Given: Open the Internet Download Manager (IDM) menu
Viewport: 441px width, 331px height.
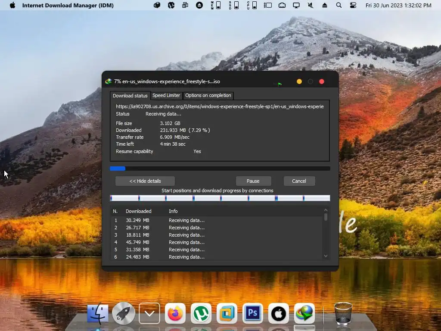Looking at the screenshot, I should click(x=68, y=5).
